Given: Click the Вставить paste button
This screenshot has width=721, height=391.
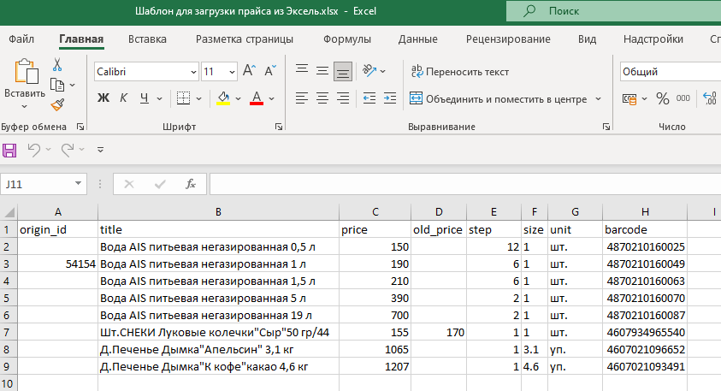Looking at the screenshot, I should click(x=25, y=83).
